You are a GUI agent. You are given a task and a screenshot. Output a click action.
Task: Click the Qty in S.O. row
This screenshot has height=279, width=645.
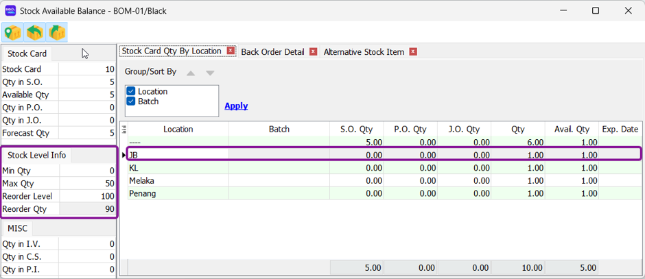58,82
